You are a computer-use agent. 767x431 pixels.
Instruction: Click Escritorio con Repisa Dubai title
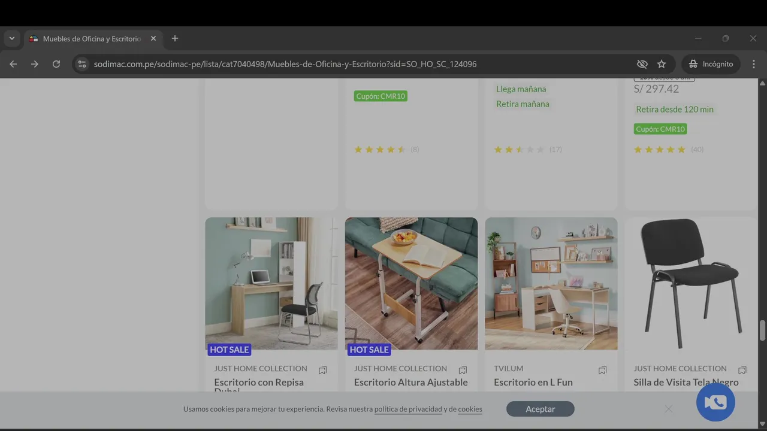click(x=259, y=386)
